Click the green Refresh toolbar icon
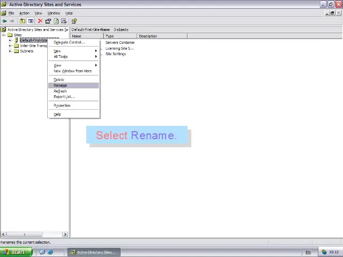The height and width of the screenshot is (257, 343). (56, 21)
